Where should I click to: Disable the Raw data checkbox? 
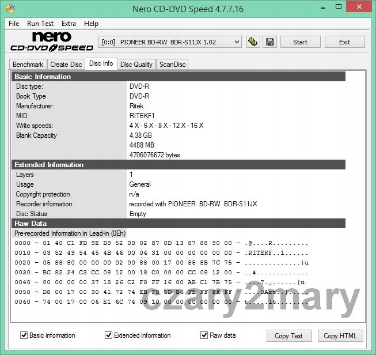[x=204, y=335]
